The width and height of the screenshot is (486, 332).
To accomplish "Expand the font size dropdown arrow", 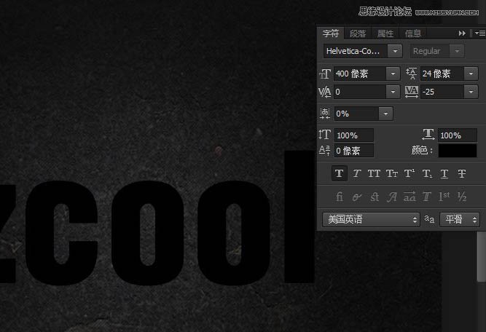I will 393,74.
